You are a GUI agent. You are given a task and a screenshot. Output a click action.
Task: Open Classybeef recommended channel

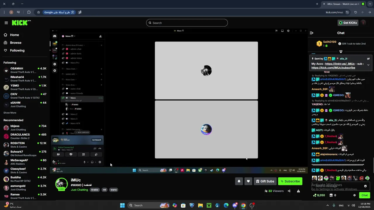25,171
